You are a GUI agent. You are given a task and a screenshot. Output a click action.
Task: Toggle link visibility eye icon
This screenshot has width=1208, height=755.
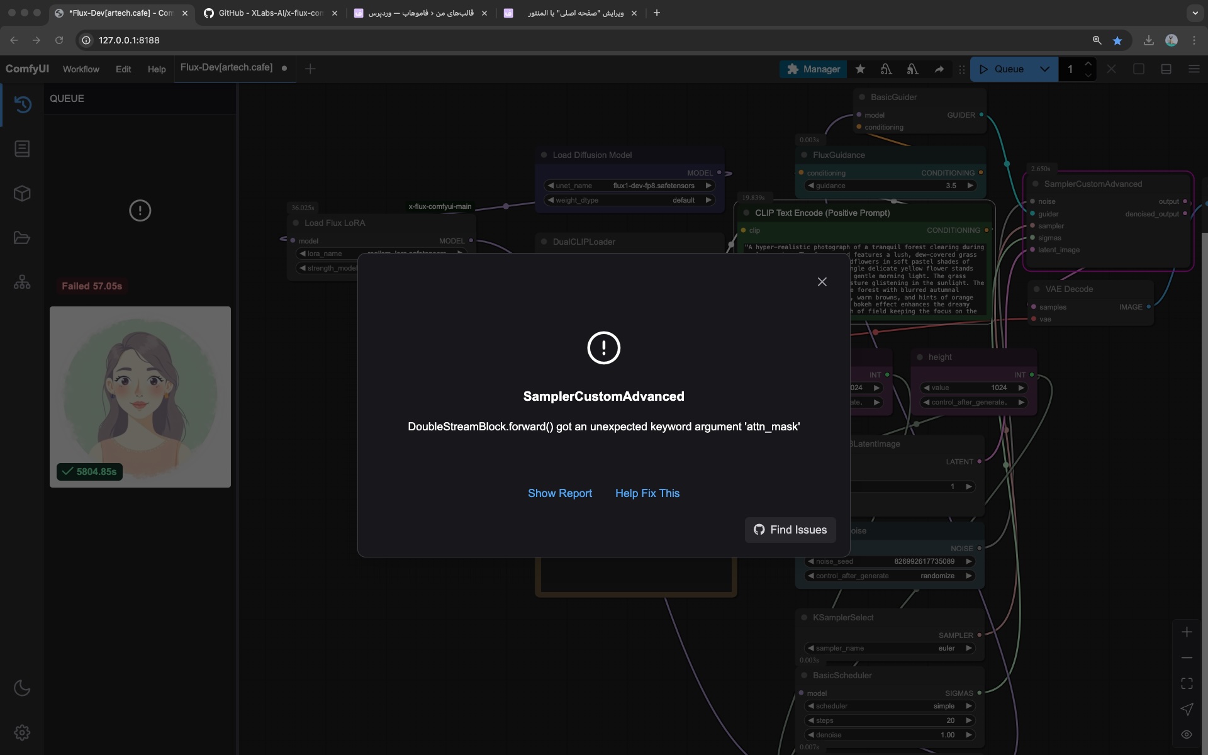pyautogui.click(x=1187, y=734)
